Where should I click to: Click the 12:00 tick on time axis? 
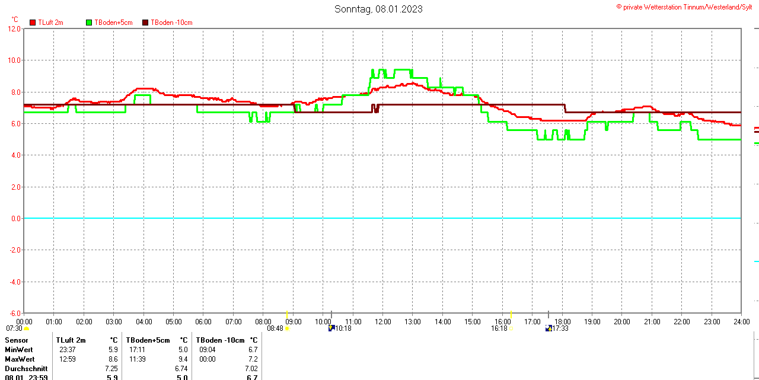point(383,321)
